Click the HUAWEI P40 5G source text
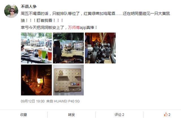The height and width of the screenshot is (119, 181). point(67,101)
